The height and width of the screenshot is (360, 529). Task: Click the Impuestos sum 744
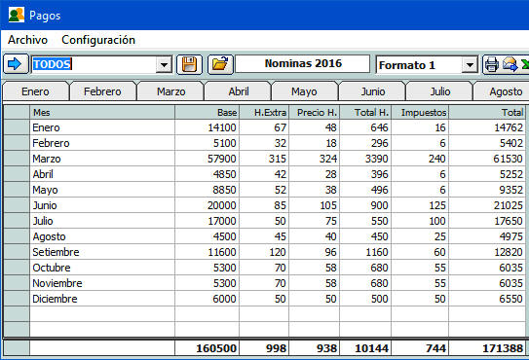pos(420,348)
